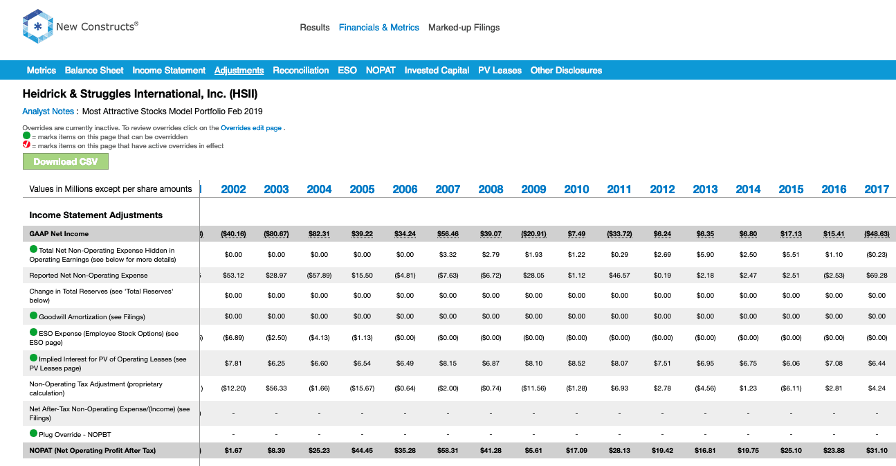Screen dimensions: 896x466
Task: Click the green legend dot for overridable items
Action: coord(26,136)
